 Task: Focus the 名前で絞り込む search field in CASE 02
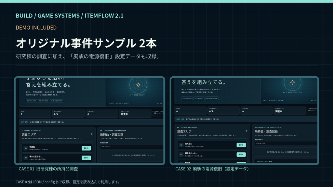coord(286,143)
